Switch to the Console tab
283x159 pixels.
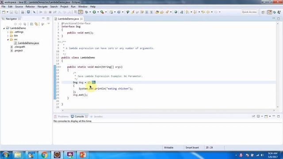click(79, 117)
